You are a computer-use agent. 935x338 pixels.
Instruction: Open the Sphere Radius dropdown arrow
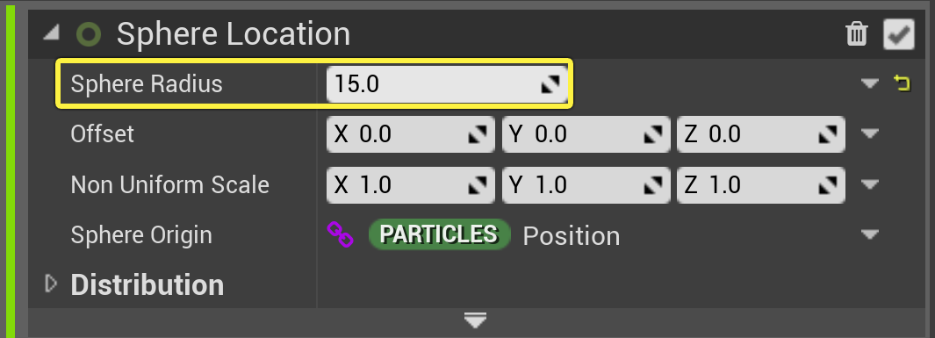click(870, 83)
